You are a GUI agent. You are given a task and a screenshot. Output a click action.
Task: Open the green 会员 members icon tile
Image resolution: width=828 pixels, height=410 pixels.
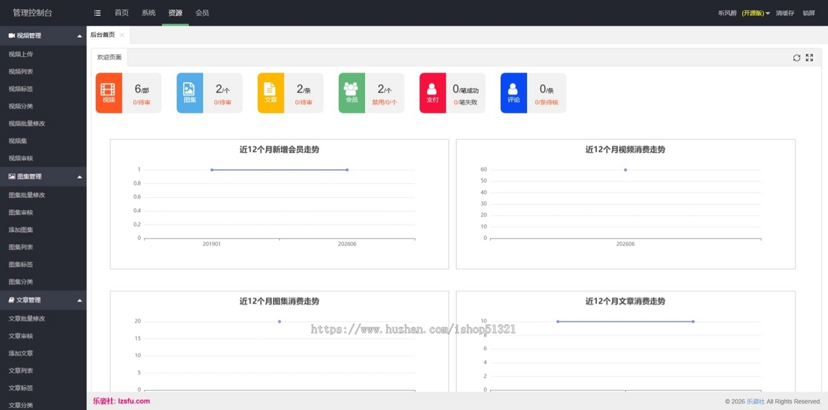click(351, 93)
